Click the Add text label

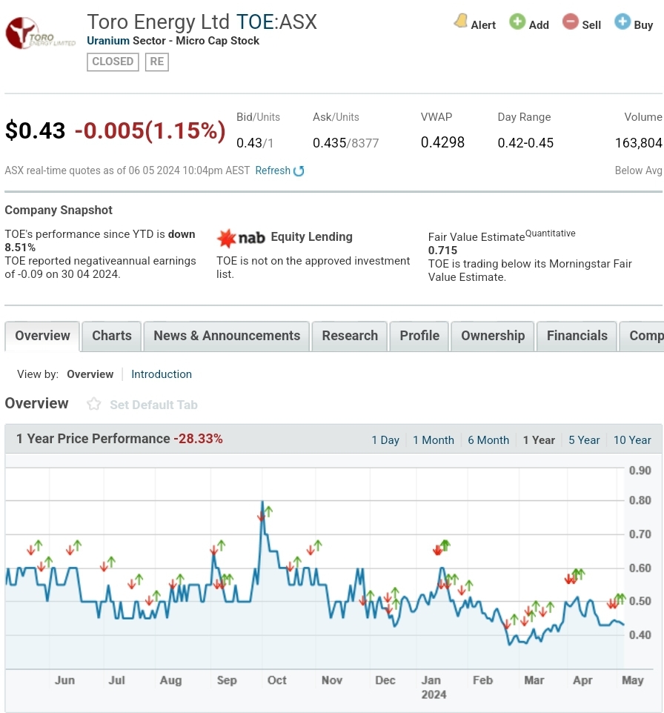[x=539, y=25]
